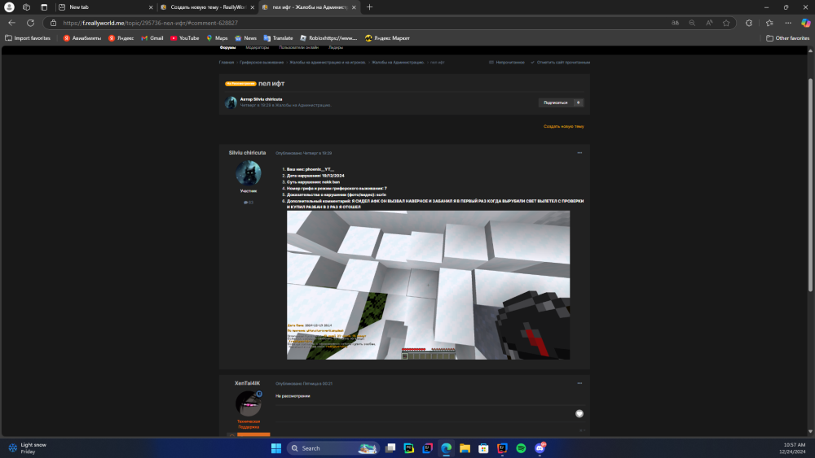Open the Яндекс Маркет bookmark
The image size is (815, 458).
pos(387,38)
